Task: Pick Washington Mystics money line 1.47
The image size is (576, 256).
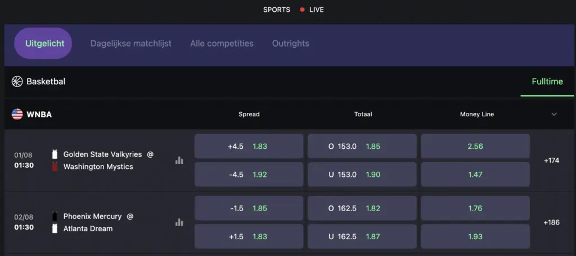Action: [475, 175]
